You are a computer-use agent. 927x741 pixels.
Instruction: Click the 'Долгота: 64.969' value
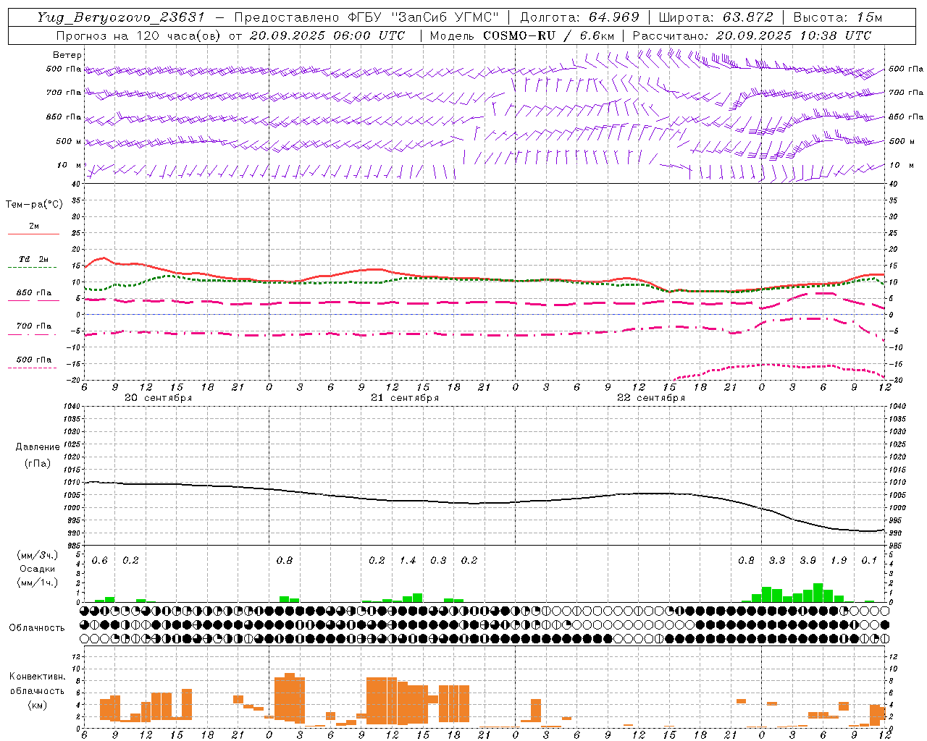click(x=579, y=17)
